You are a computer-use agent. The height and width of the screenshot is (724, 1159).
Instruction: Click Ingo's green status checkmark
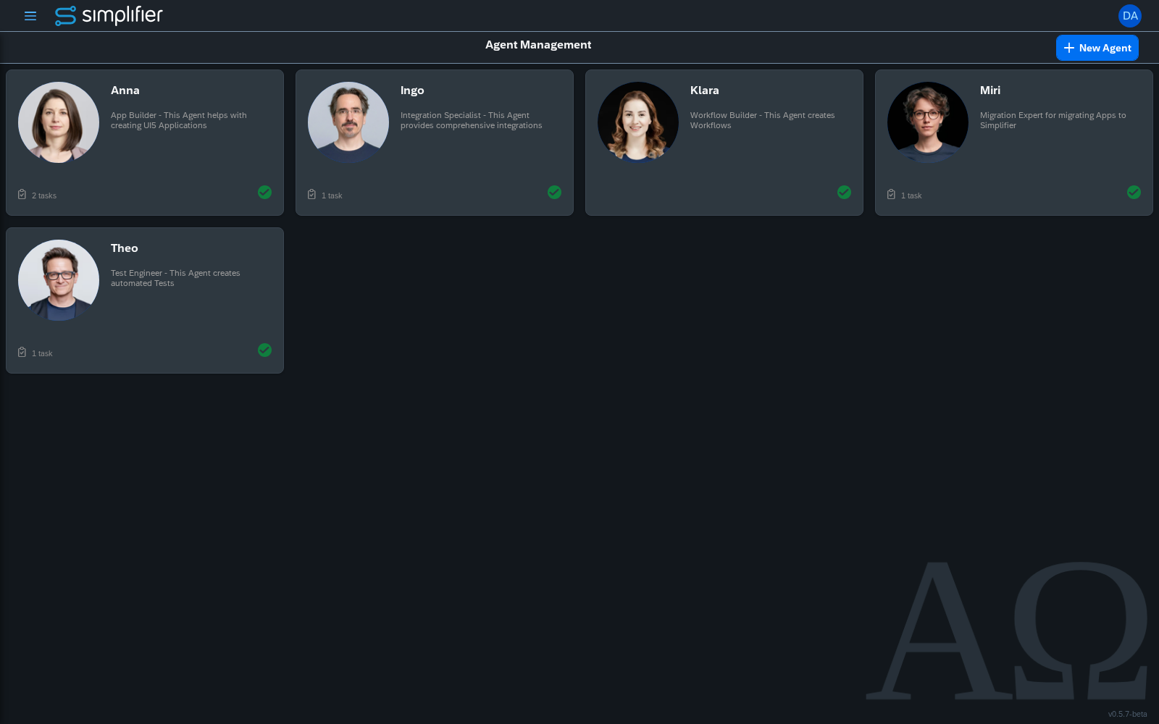(555, 192)
